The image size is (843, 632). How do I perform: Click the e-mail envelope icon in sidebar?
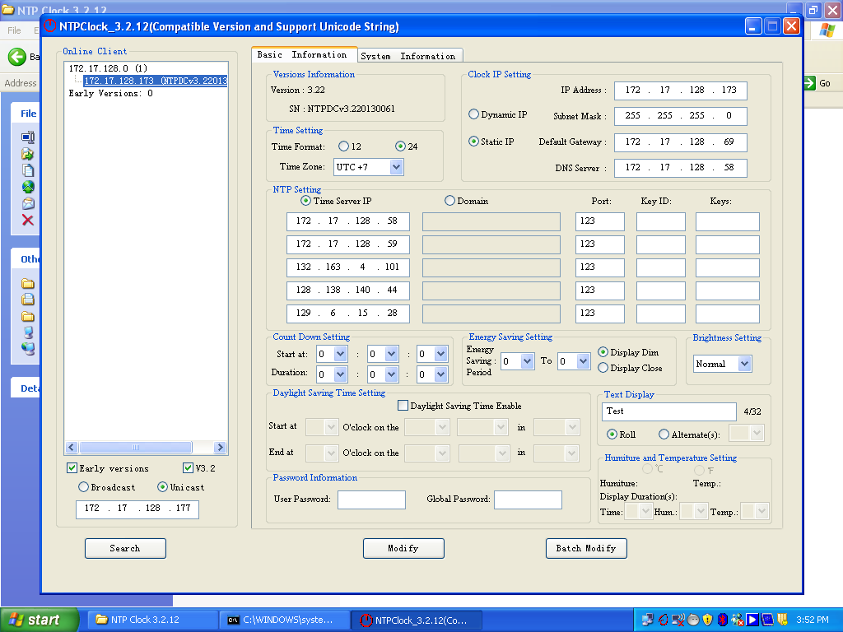tap(28, 203)
